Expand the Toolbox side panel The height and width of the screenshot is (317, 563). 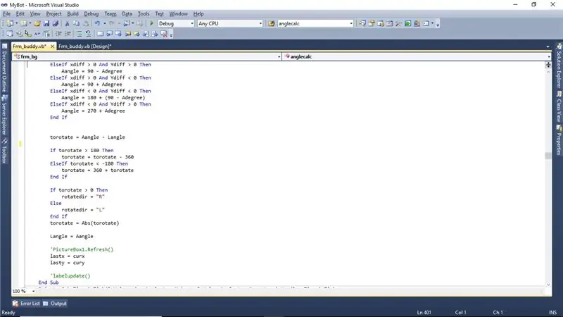coord(4,151)
